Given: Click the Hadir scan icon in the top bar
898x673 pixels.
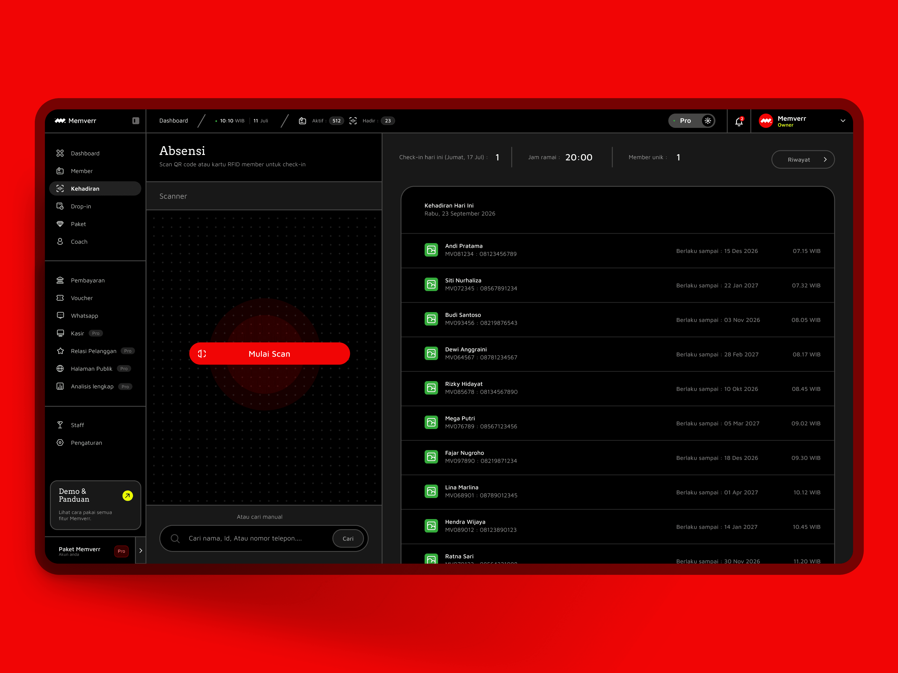Looking at the screenshot, I should coord(353,121).
